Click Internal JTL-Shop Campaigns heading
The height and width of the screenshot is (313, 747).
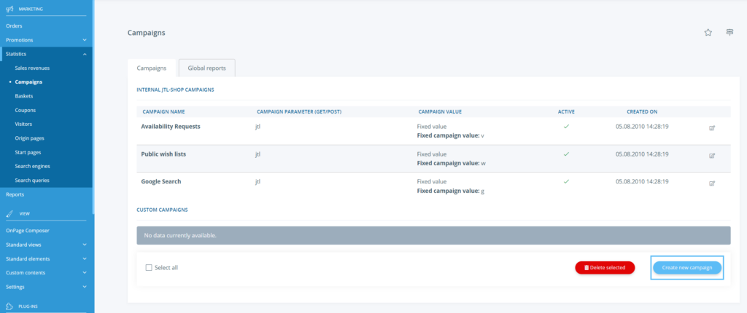(175, 90)
